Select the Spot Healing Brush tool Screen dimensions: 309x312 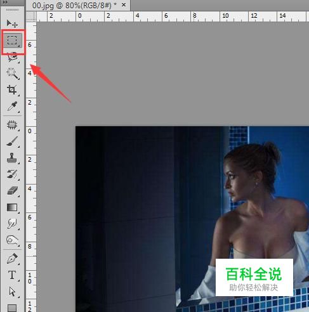pyautogui.click(x=12, y=125)
